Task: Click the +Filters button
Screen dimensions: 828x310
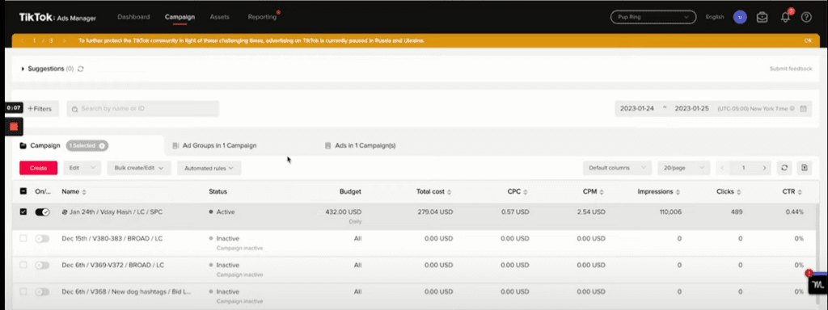Action: click(40, 109)
